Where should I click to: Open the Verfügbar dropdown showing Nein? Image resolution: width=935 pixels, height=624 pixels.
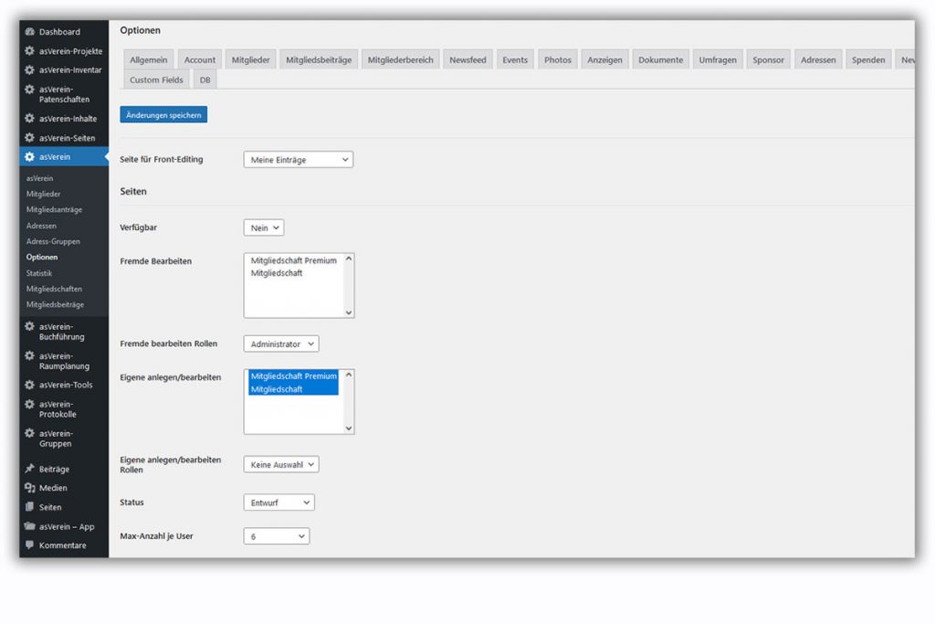tap(264, 227)
